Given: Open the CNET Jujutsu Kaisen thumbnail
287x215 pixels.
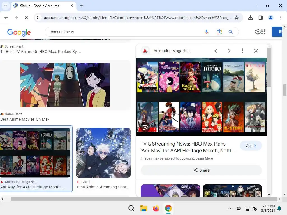Looking at the screenshot, I should point(103,153).
